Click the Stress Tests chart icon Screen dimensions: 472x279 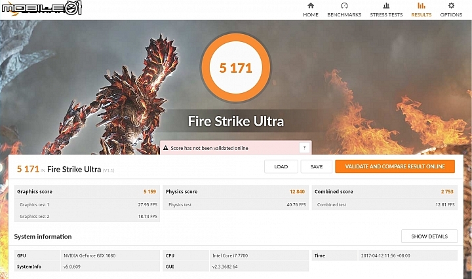[x=386, y=5]
